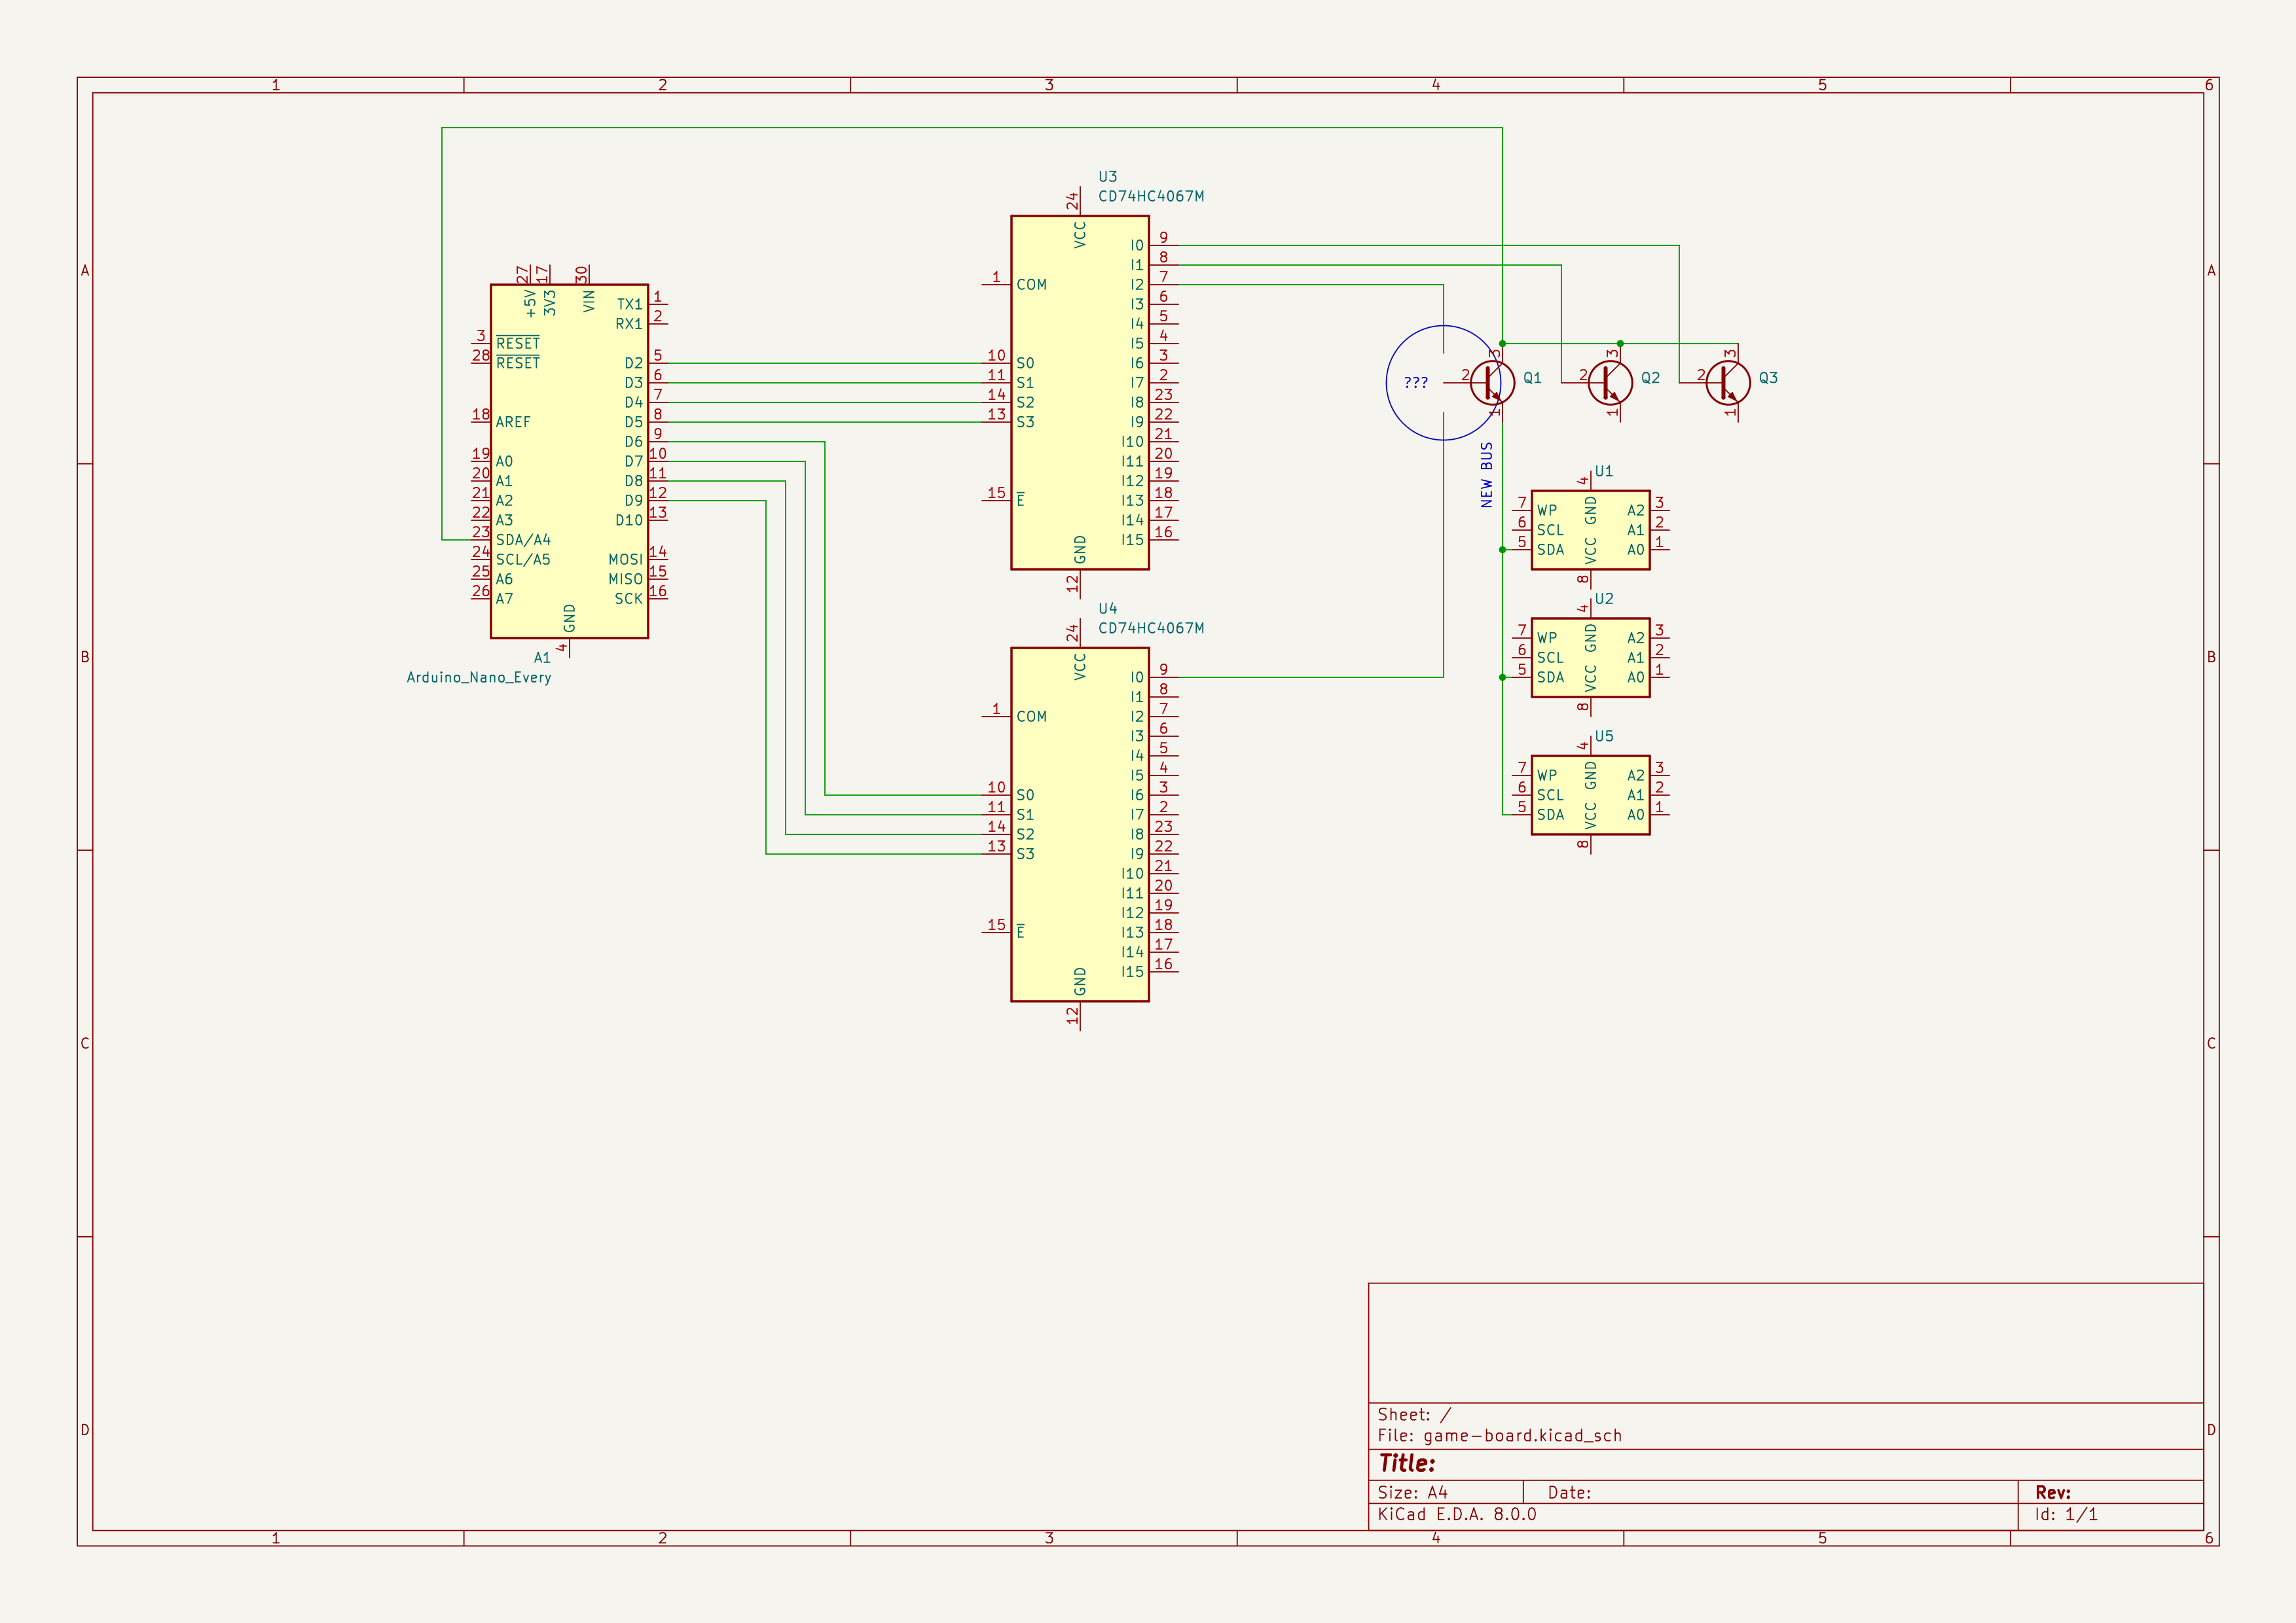Click the 'KiCad E.D.A. 8.0.0' text

pos(1457,1514)
